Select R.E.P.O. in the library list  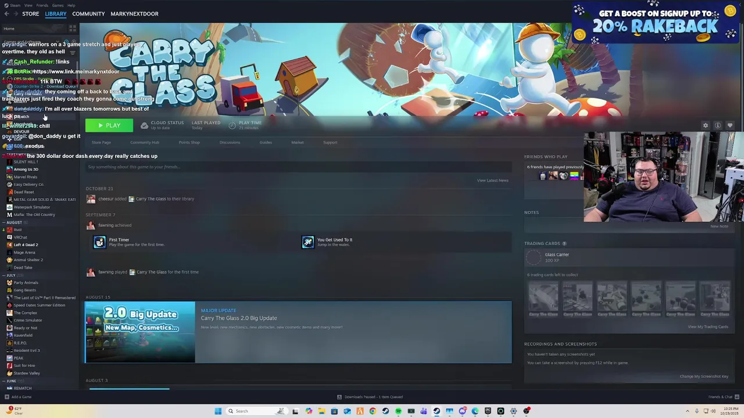tap(20, 343)
